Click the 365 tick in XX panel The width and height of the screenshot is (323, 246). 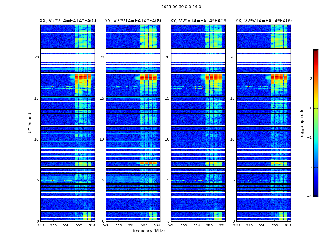pos(79,225)
